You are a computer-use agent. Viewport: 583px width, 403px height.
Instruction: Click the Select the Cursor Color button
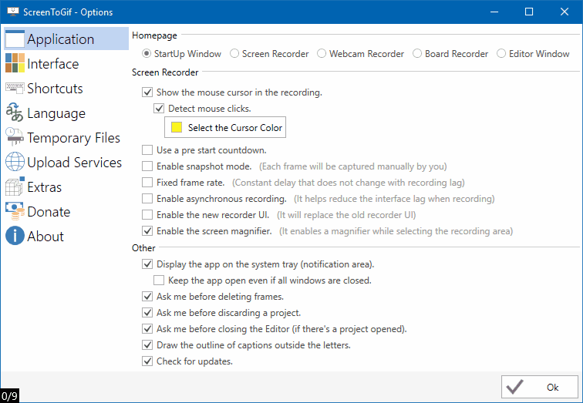pos(225,127)
